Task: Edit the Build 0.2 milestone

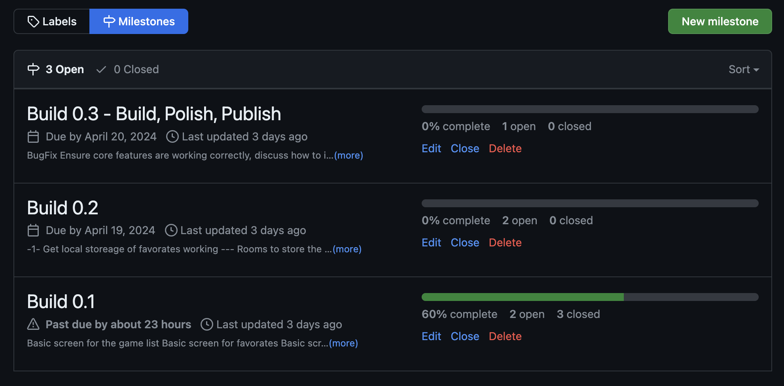Action: tap(431, 242)
